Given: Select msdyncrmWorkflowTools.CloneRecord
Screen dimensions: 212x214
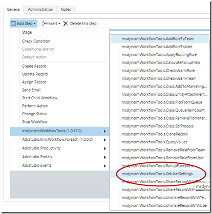Looking at the screenshot, I should 155,134.
